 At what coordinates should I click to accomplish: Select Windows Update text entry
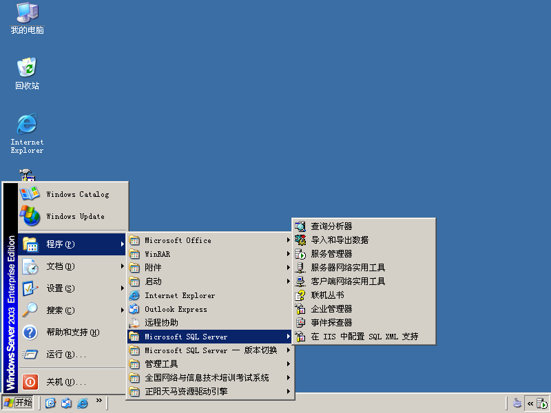click(x=76, y=216)
